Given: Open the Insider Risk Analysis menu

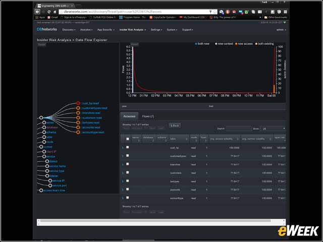Looking at the screenshot, I should tap(132, 30).
